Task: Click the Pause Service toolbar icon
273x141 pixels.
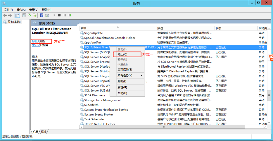Action: pos(64,15)
